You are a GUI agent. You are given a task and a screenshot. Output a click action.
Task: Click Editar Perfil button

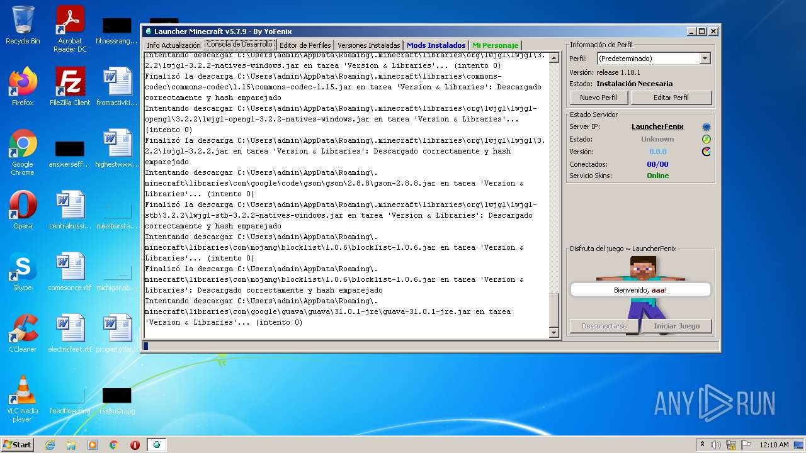(x=671, y=98)
